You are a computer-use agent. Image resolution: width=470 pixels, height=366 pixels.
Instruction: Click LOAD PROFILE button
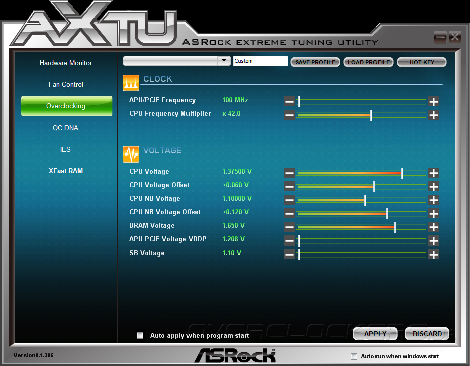pyautogui.click(x=368, y=62)
